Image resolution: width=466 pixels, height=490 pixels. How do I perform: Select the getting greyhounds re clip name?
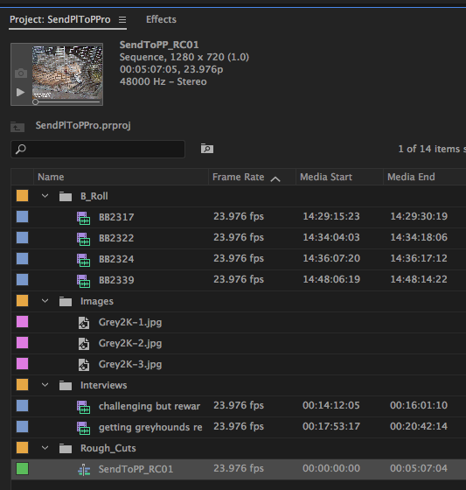pos(150,427)
